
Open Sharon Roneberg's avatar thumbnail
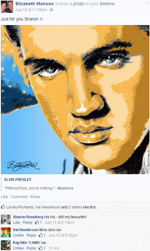(x=6, y=219)
